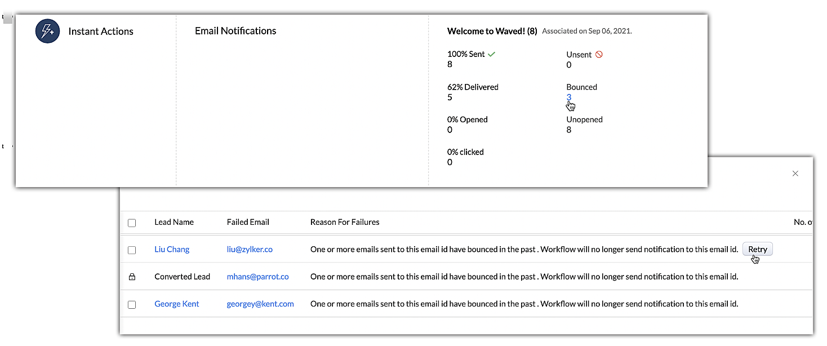Click the Lead Name column header
Screen dimensions: 827x346
(x=174, y=222)
